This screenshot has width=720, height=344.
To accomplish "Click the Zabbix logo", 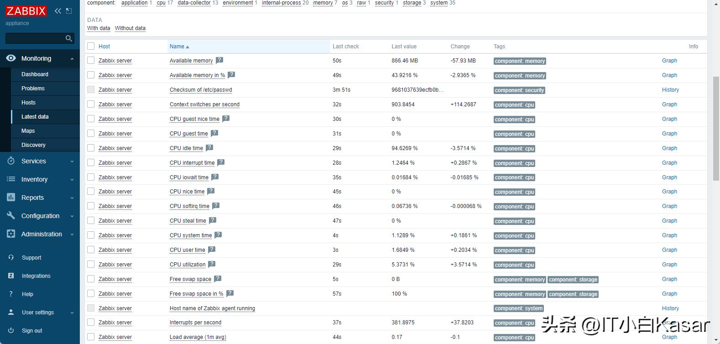I will click(x=26, y=11).
